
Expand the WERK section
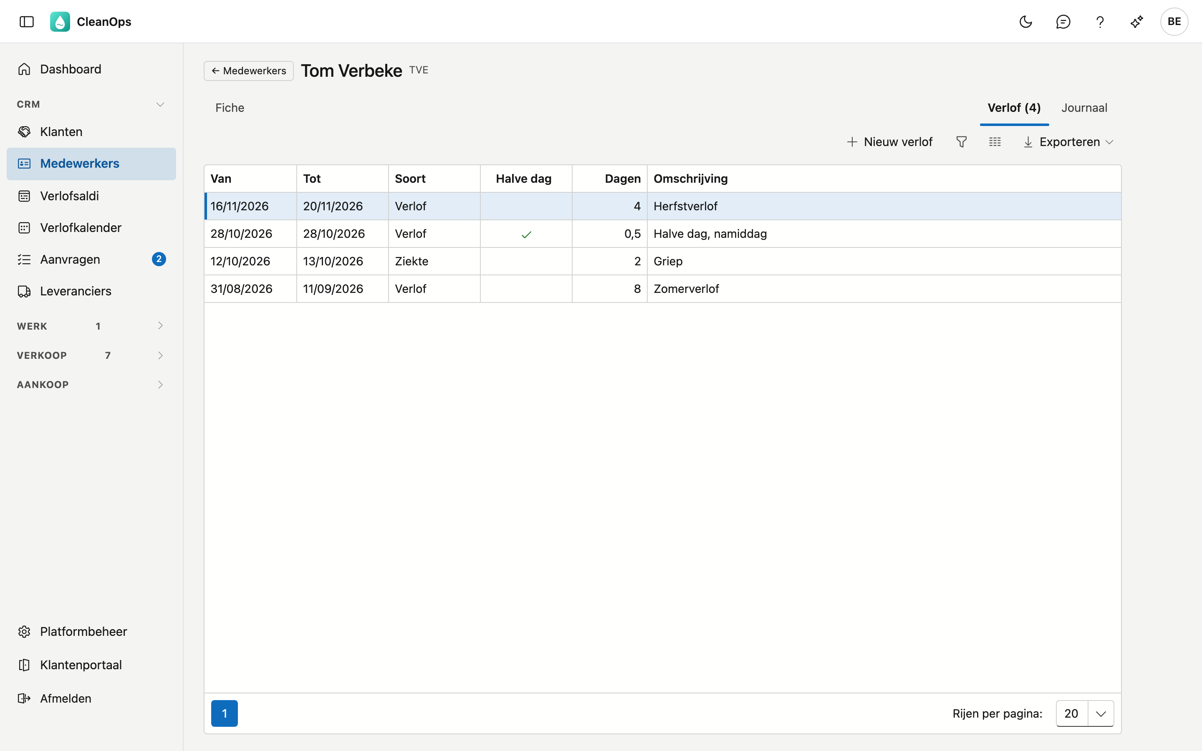coord(91,326)
